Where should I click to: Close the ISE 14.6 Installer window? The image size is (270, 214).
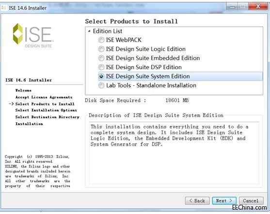coord(258,7)
